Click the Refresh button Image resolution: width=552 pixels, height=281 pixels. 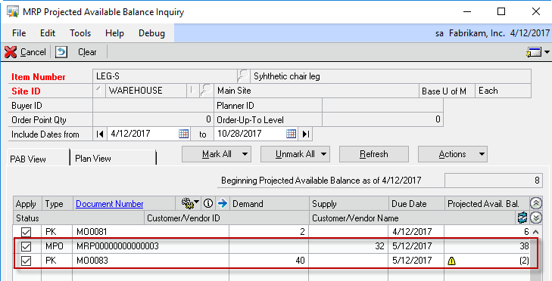[374, 154]
